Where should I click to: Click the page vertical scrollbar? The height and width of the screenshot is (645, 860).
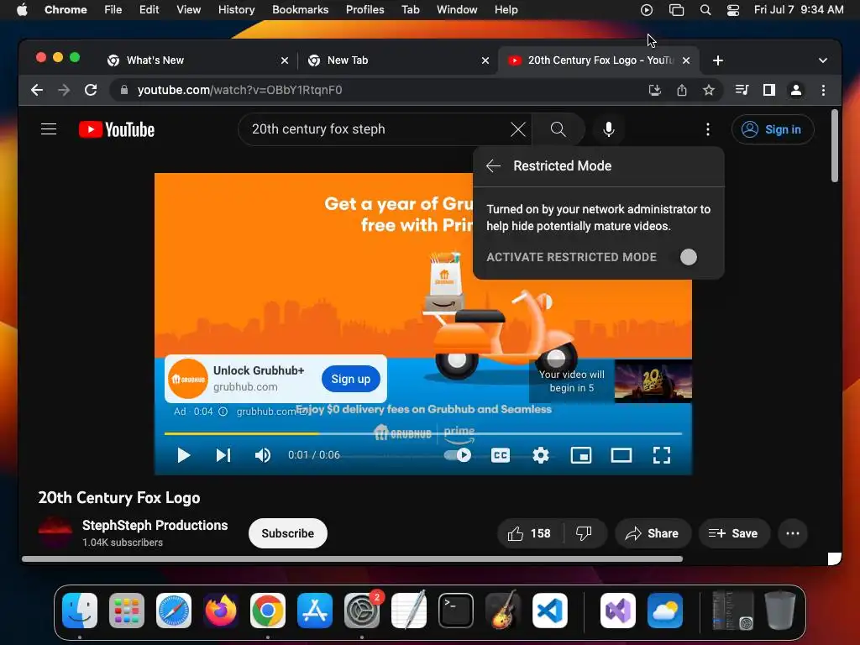[834, 146]
